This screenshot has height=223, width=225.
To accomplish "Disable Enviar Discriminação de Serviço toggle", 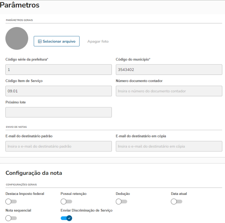I will 66,218.
